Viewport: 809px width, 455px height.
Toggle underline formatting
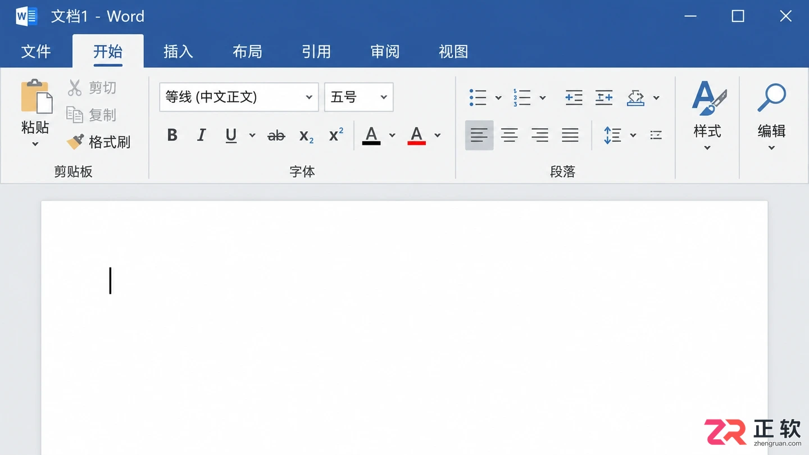(x=231, y=135)
